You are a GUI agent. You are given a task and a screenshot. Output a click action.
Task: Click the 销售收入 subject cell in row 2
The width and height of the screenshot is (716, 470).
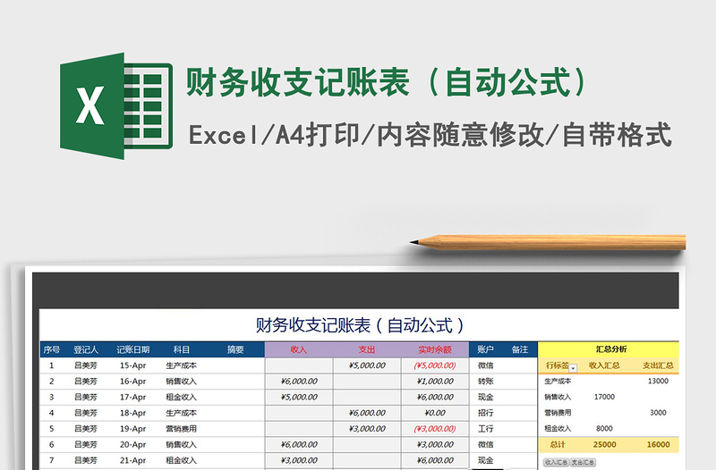[182, 382]
